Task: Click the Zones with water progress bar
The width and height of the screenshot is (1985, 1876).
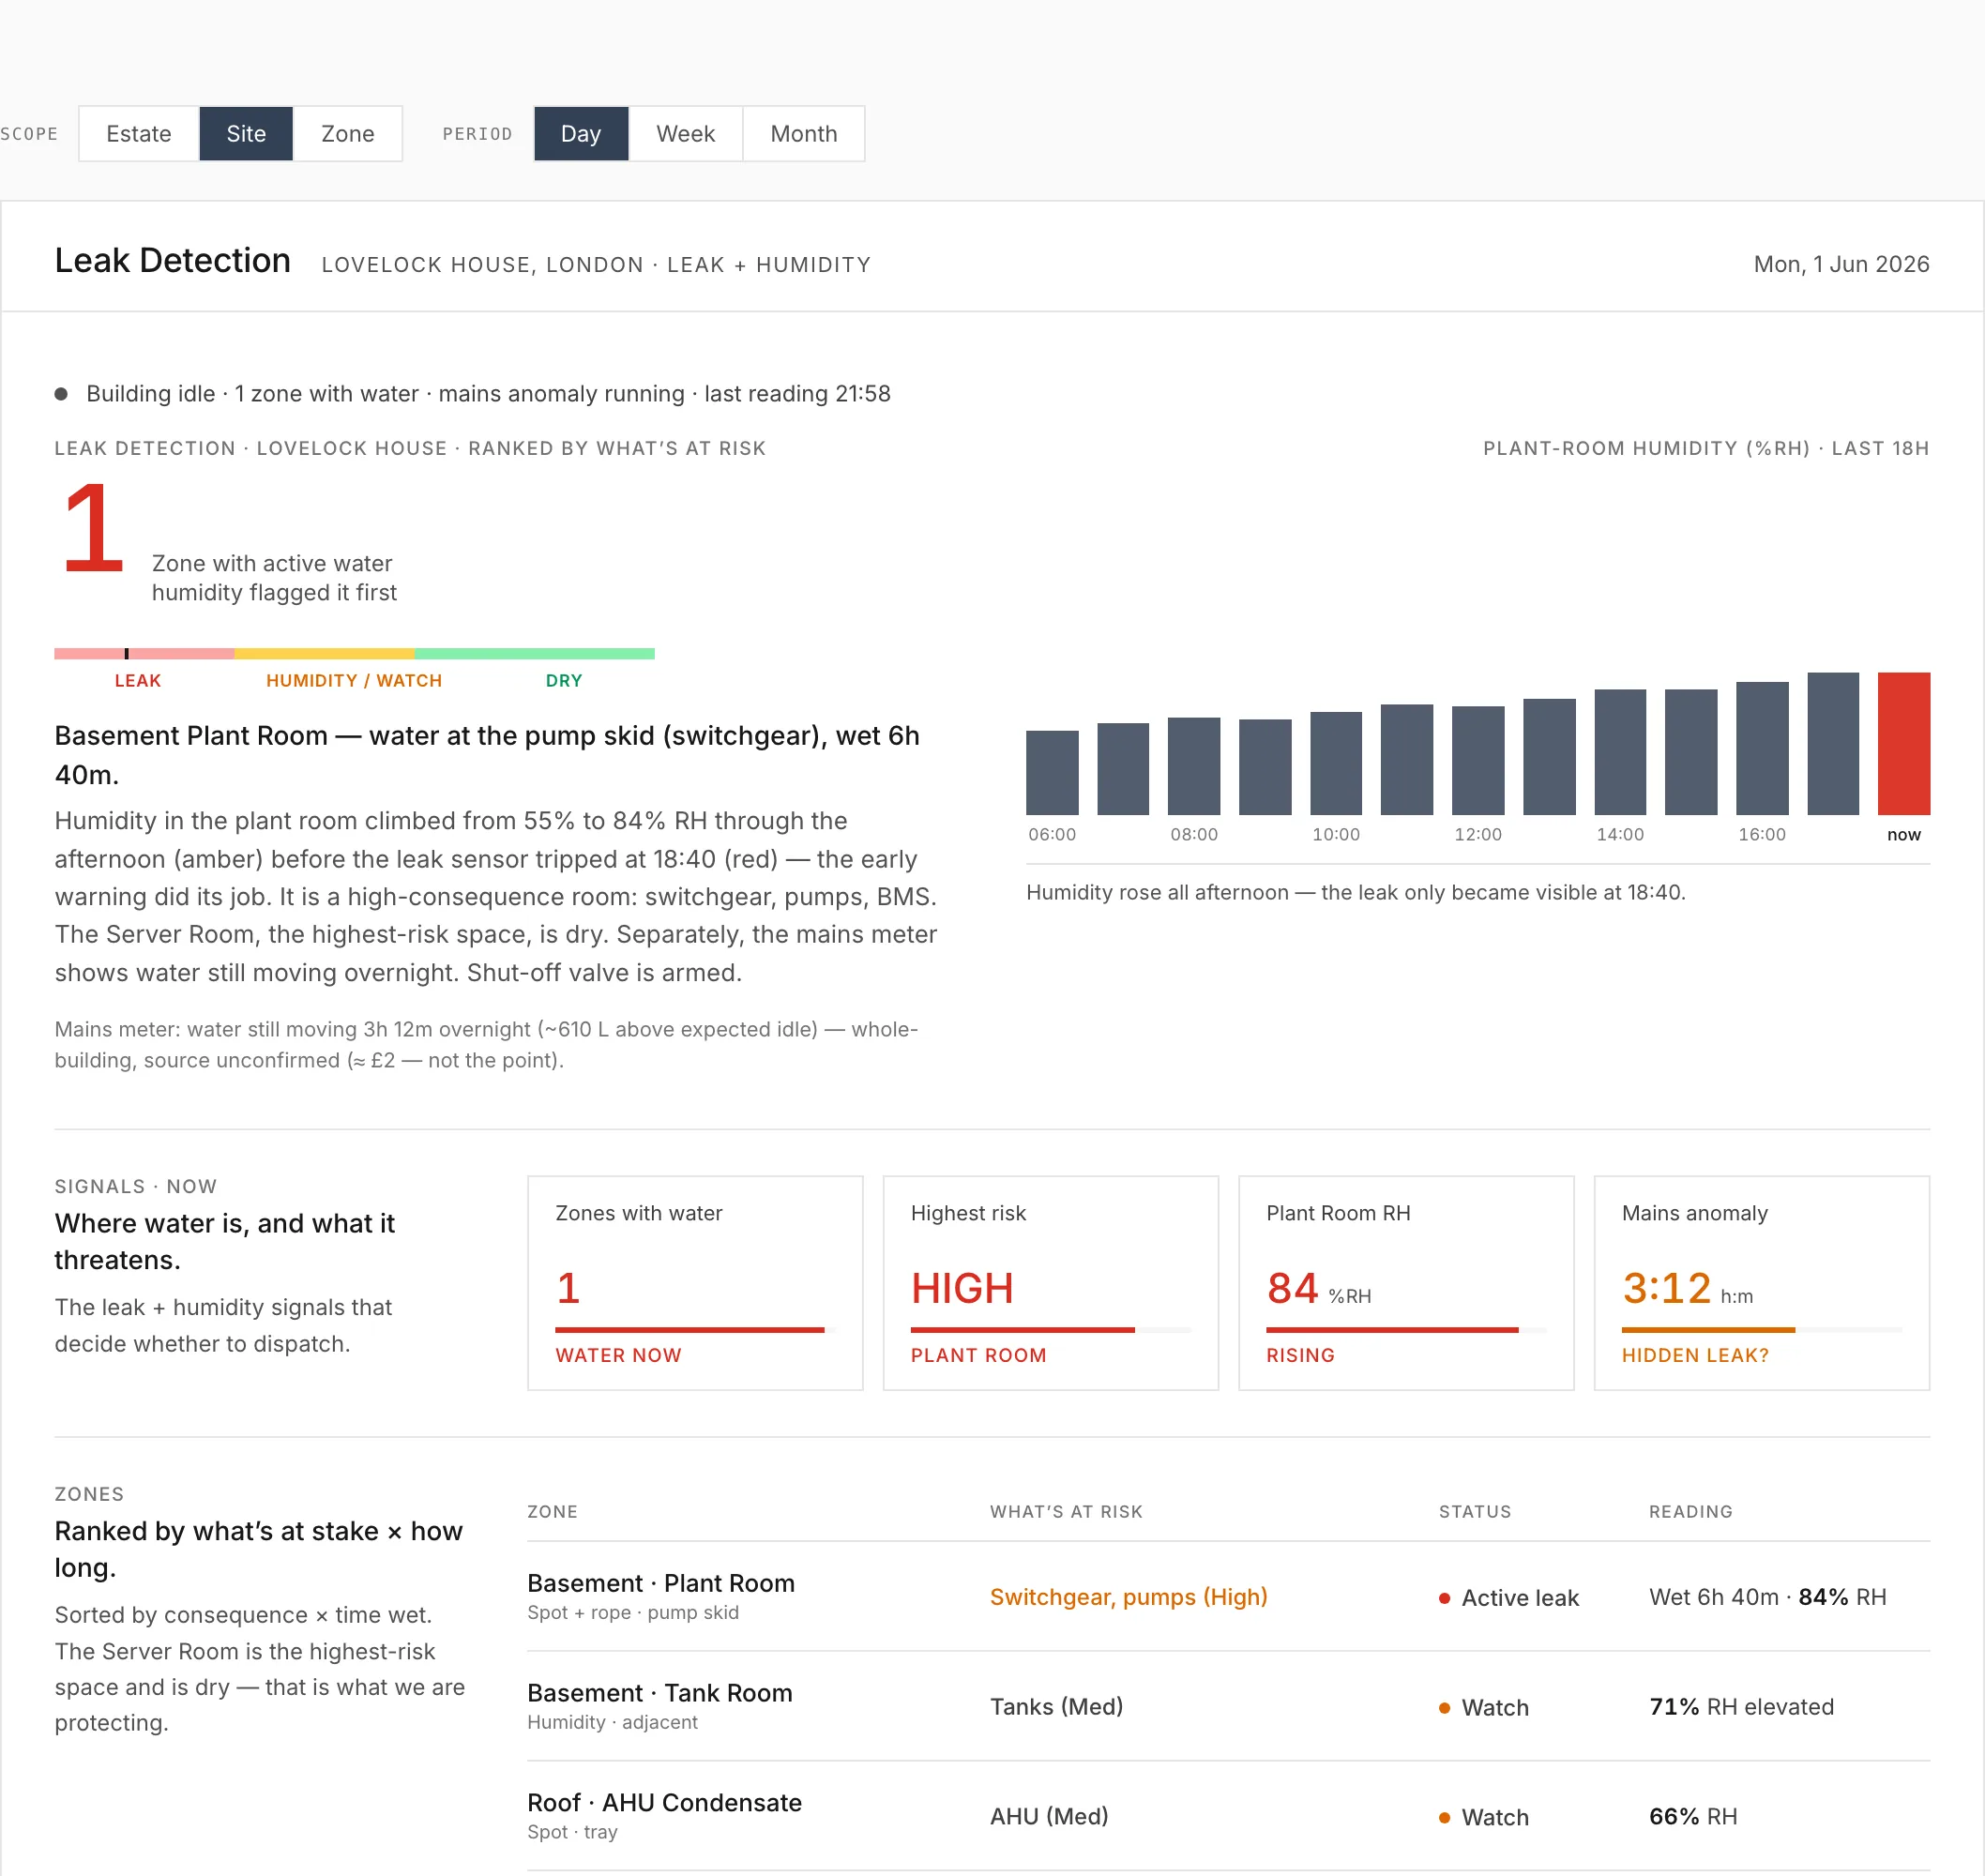Action: tap(695, 1330)
